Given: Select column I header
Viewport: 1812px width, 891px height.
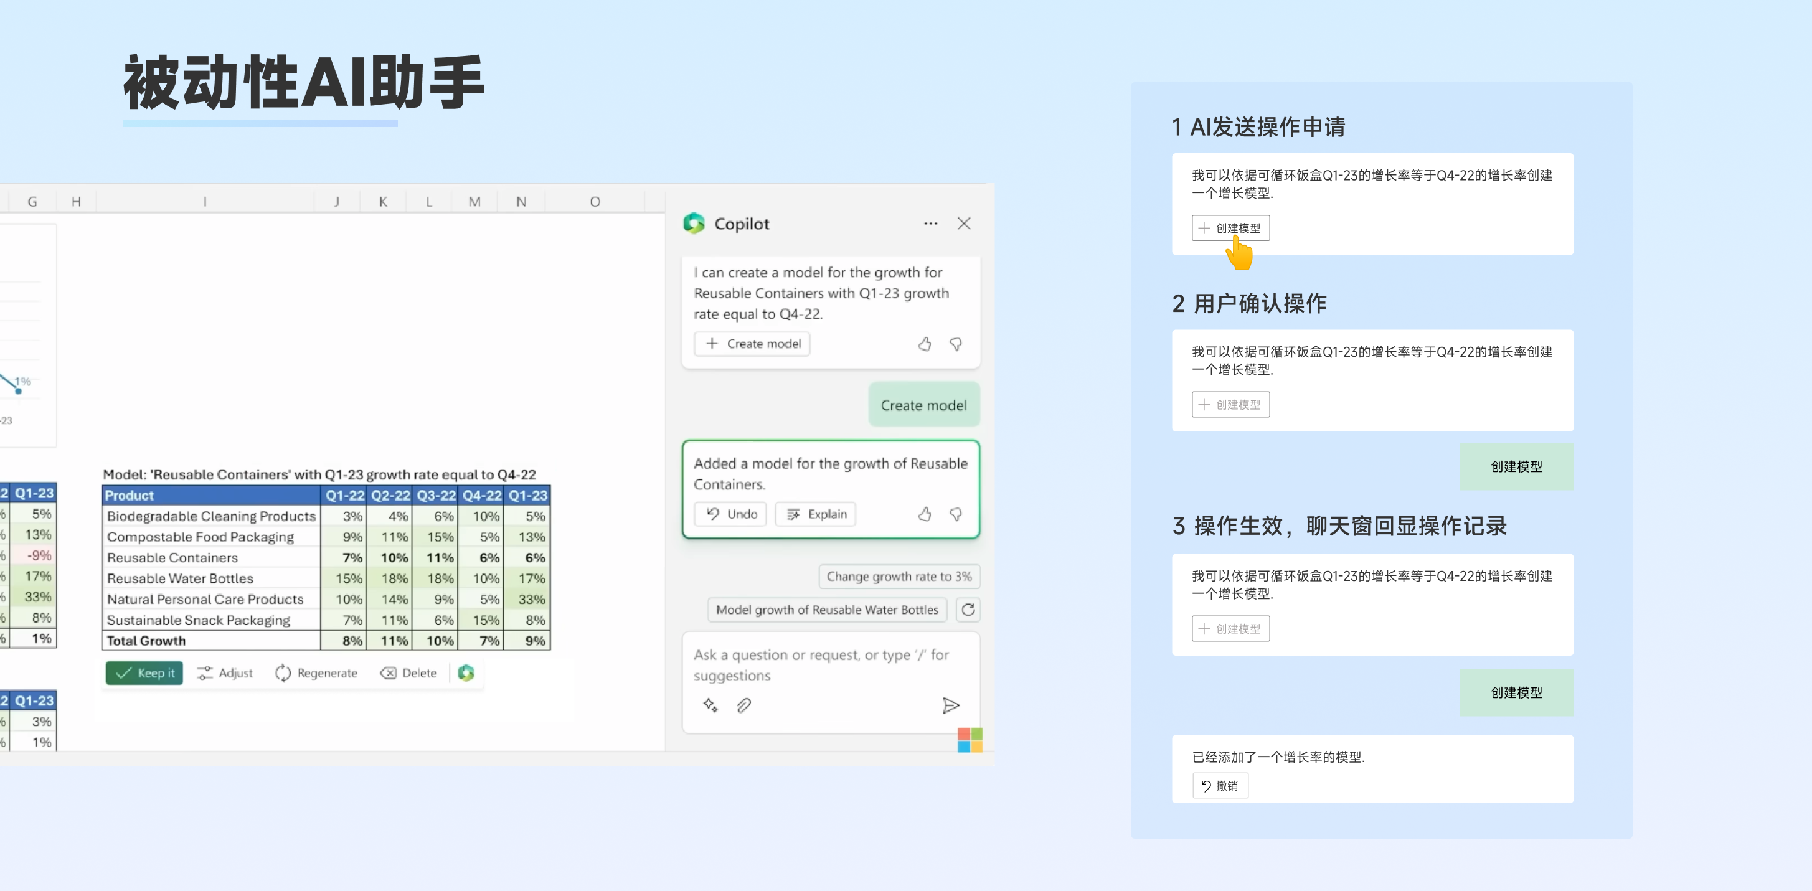Looking at the screenshot, I should click(x=205, y=202).
